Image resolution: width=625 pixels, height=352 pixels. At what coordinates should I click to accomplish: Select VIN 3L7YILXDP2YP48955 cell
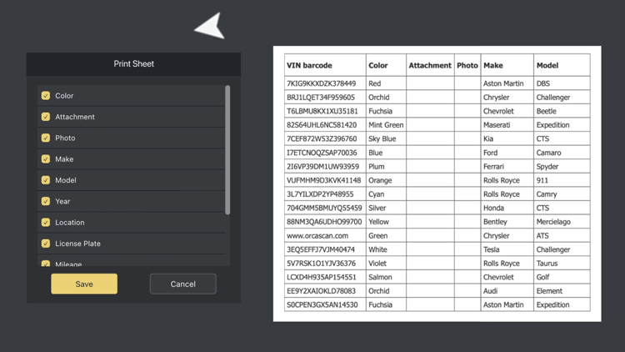pos(325,194)
